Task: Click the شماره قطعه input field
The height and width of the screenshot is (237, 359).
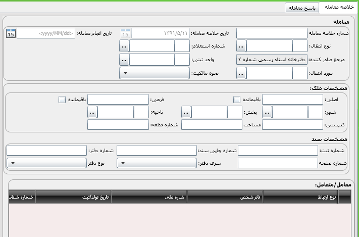Action: coord(118,125)
